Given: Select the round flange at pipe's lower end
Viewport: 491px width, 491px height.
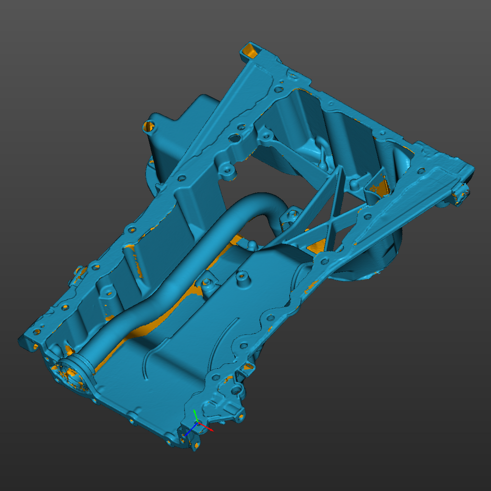Looking at the screenshot, I should pyautogui.click(x=75, y=374).
